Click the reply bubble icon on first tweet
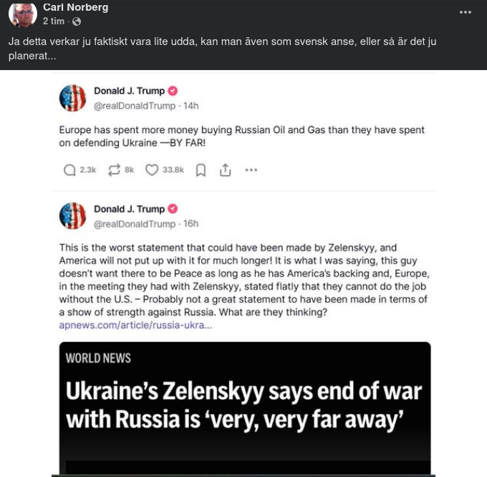487x477 pixels. coord(69,170)
